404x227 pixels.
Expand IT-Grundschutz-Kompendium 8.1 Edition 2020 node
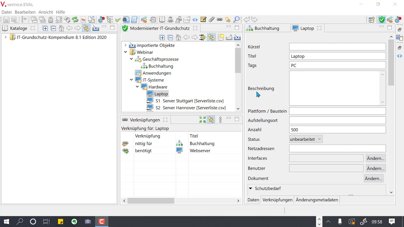click(5, 37)
